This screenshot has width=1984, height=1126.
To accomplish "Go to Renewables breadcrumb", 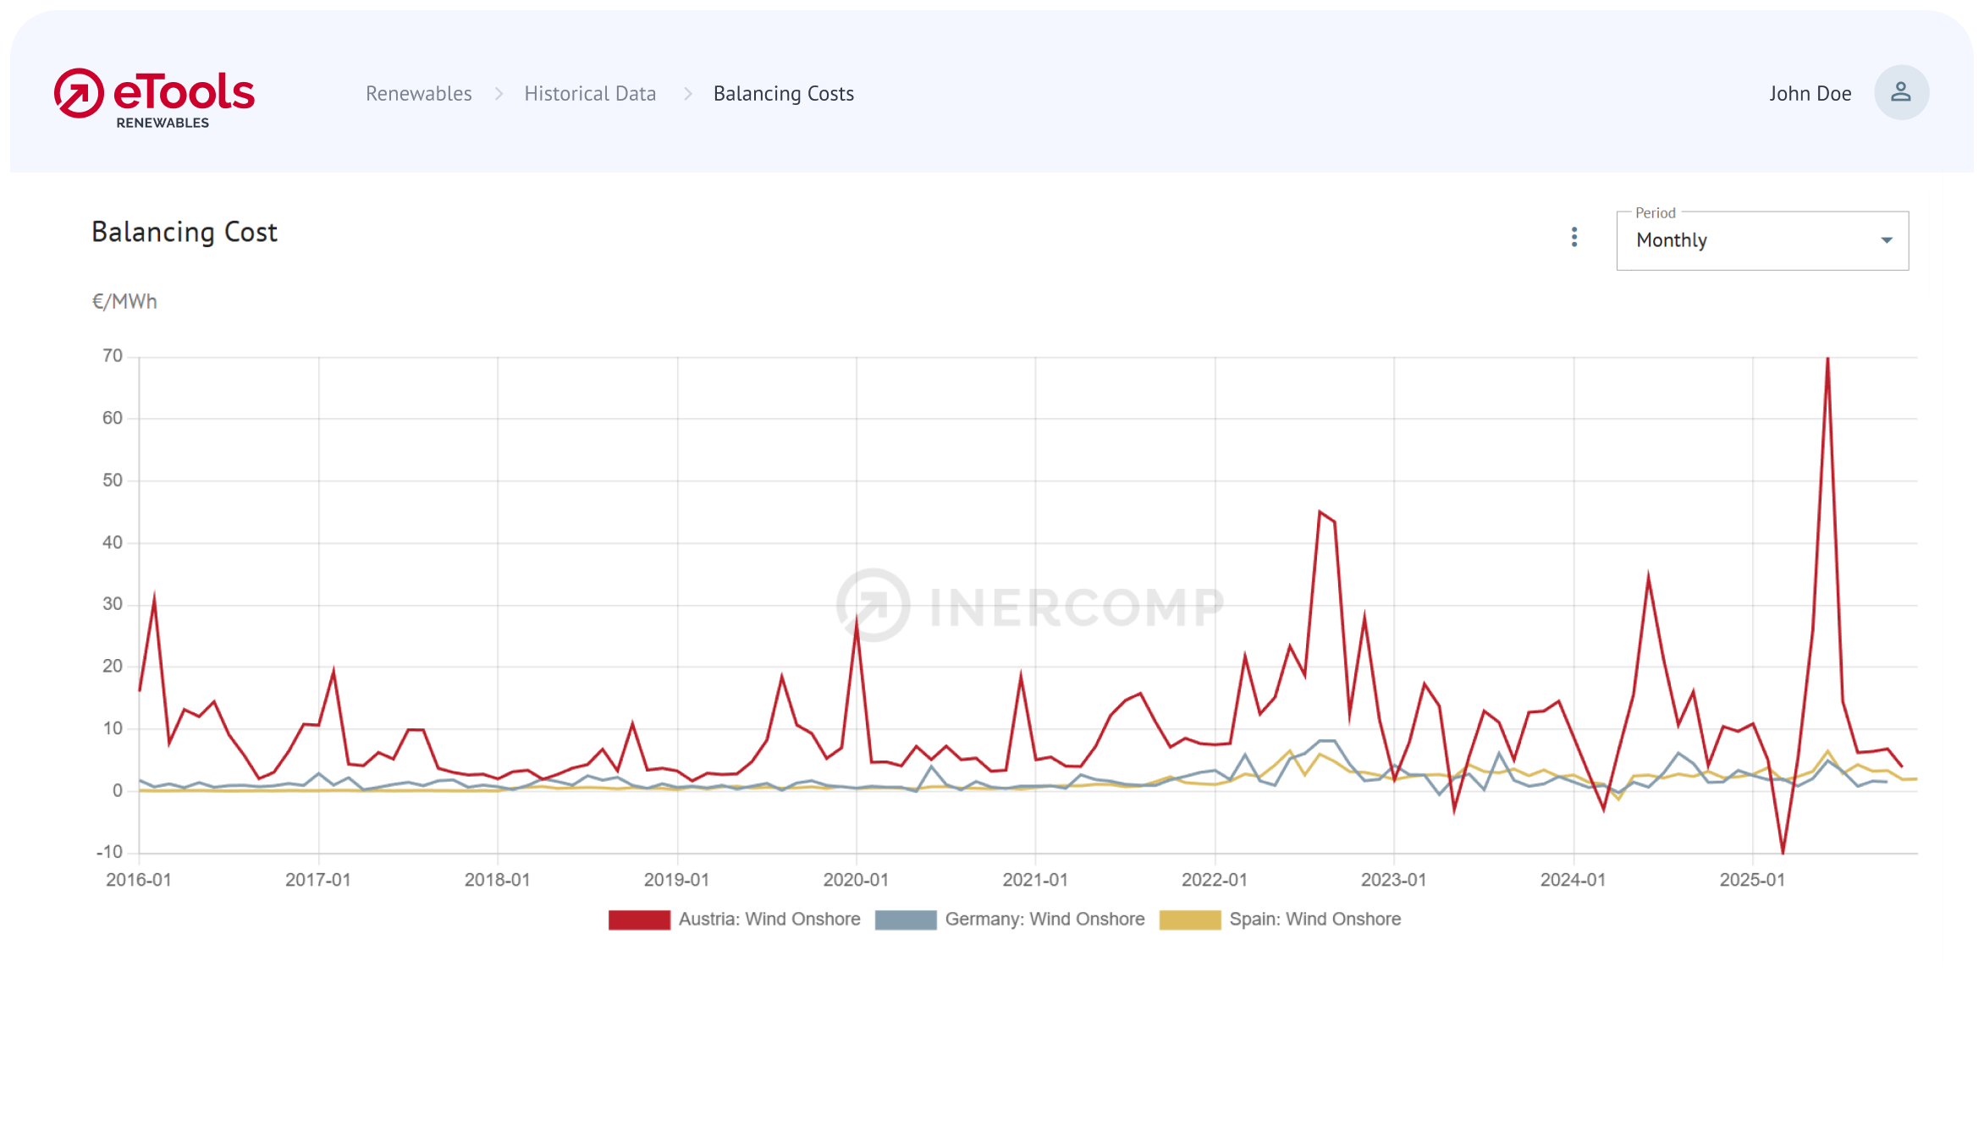I will coord(418,94).
